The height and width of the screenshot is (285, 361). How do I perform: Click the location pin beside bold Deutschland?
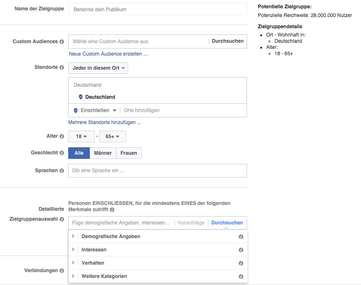(81, 97)
